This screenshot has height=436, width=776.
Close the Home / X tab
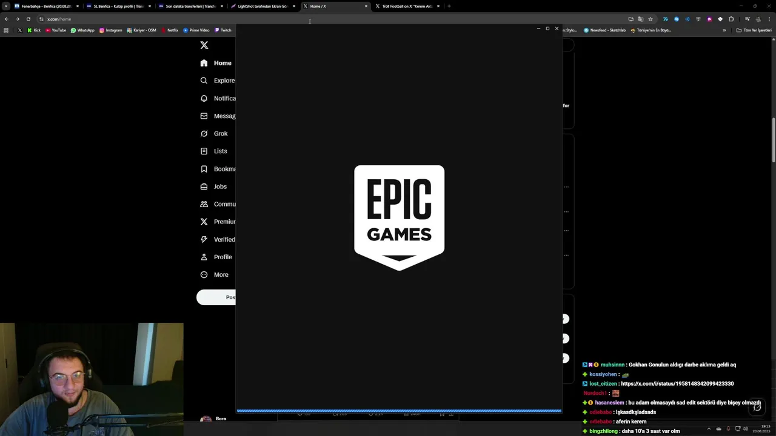click(x=366, y=6)
